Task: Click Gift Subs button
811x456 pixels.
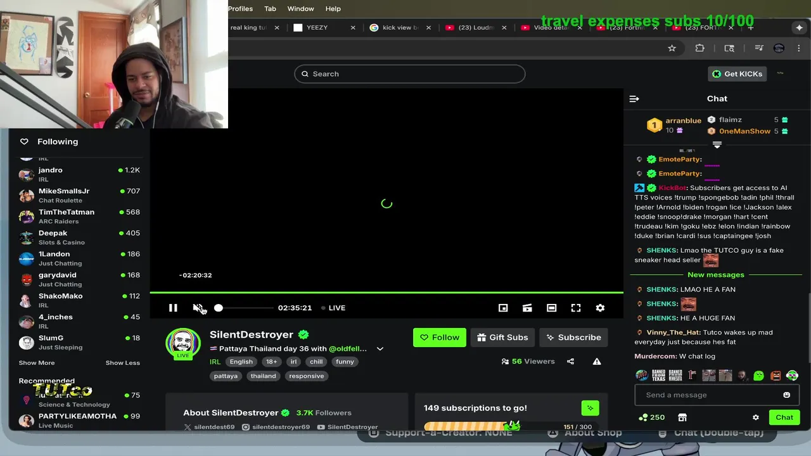Action: pos(502,338)
